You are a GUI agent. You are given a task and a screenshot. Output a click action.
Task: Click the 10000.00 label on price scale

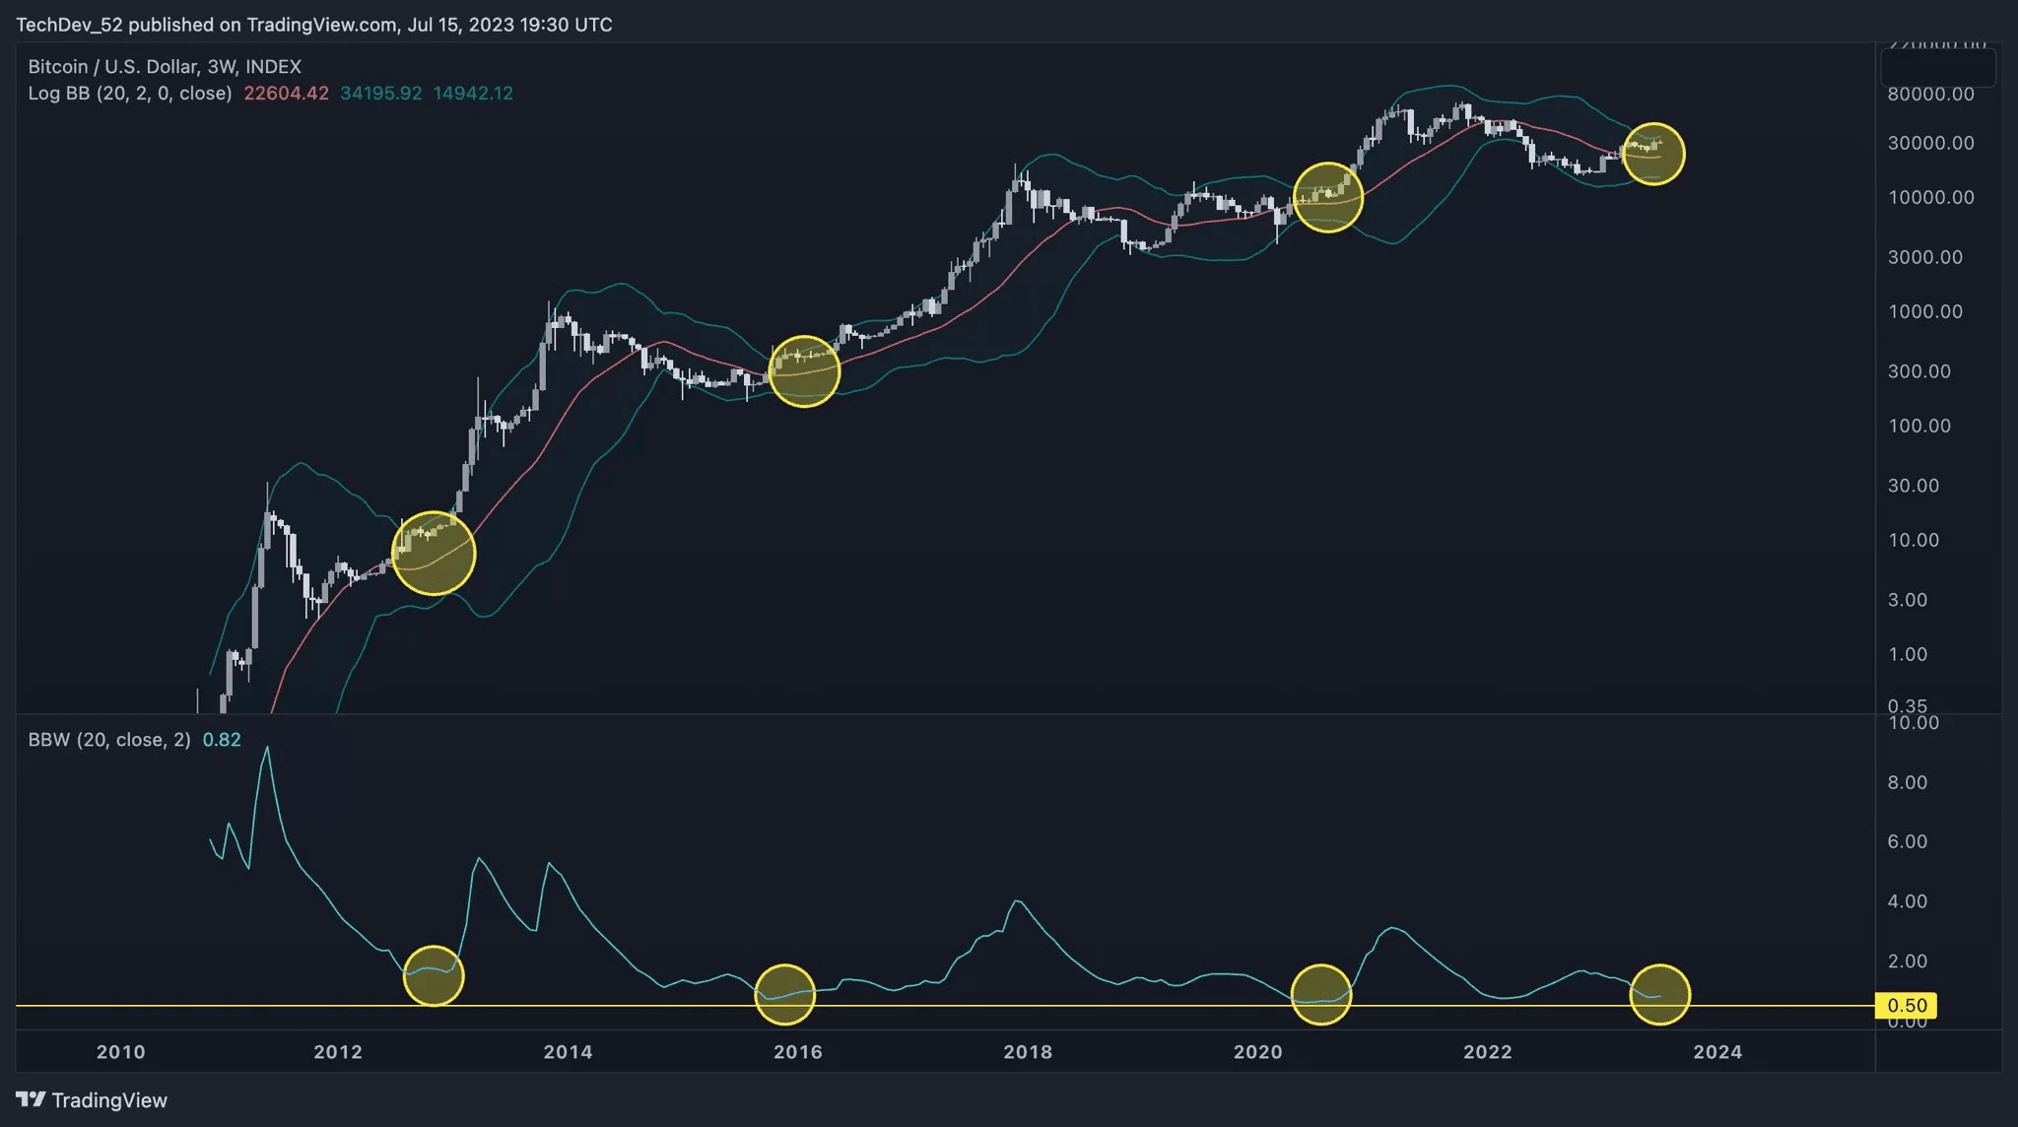(1930, 197)
